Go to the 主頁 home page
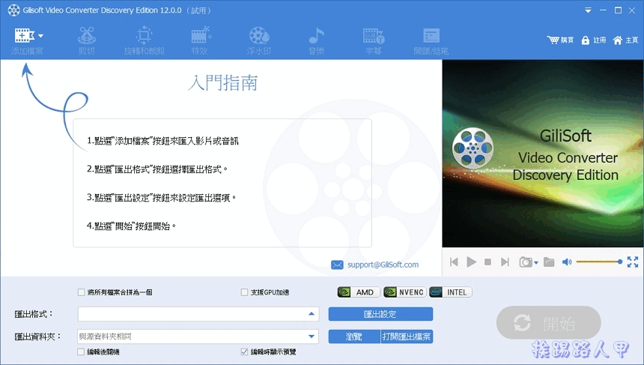644x365 pixels. [625, 40]
